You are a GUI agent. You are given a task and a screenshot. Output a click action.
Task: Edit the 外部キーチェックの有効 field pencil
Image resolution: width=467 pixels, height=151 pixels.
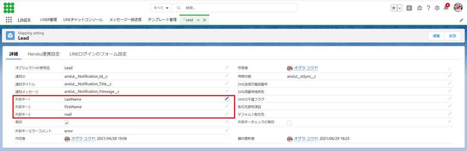click(450, 121)
